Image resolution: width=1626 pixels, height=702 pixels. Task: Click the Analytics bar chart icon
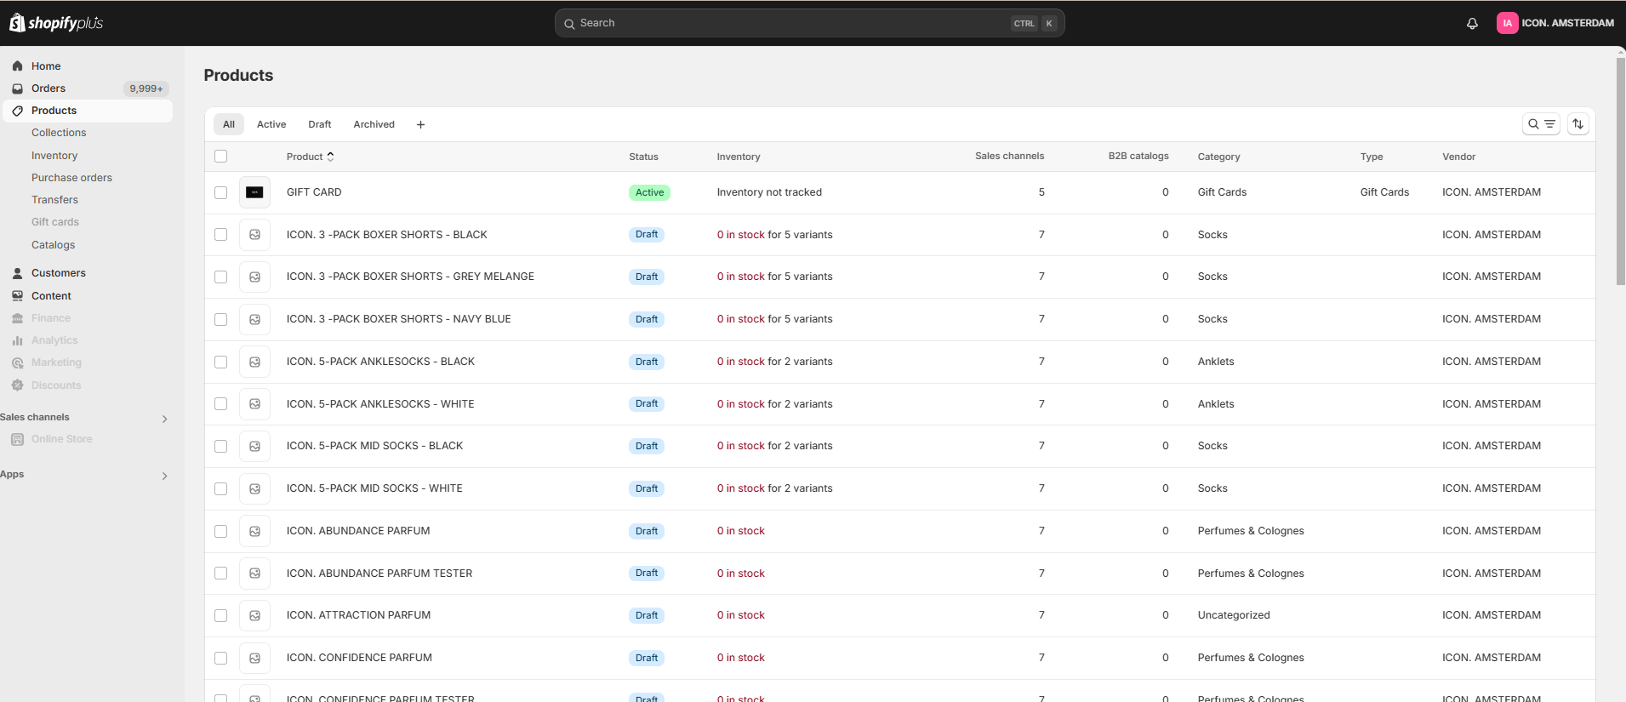[x=17, y=340]
